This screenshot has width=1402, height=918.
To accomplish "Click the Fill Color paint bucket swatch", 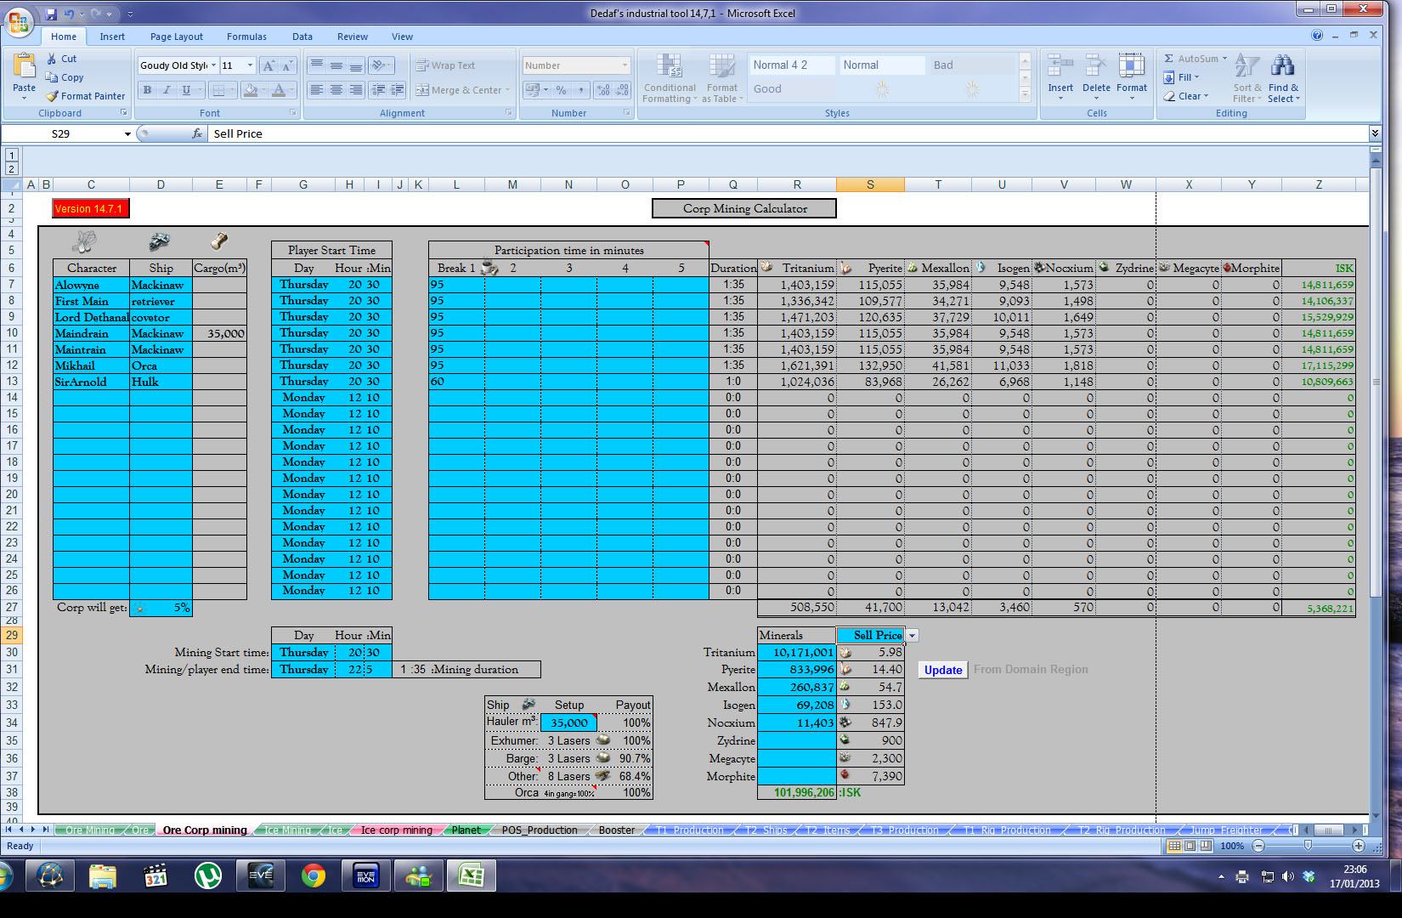I will click(x=250, y=90).
